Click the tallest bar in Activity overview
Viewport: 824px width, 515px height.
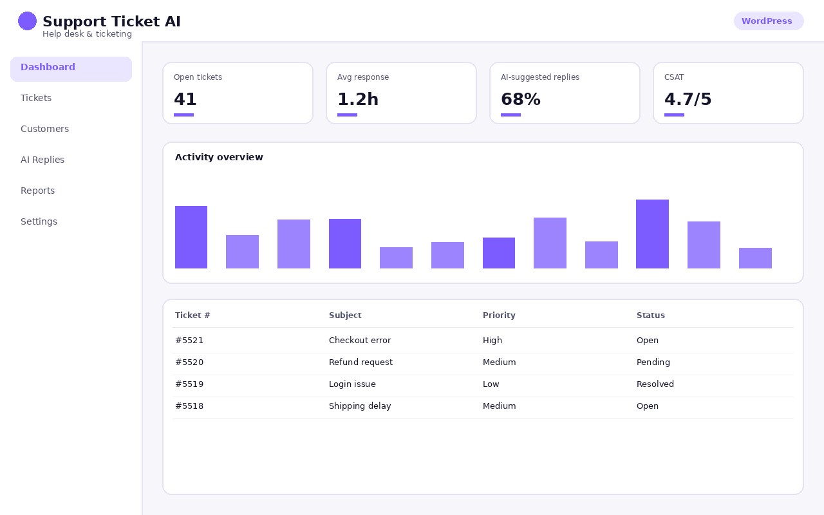click(652, 234)
